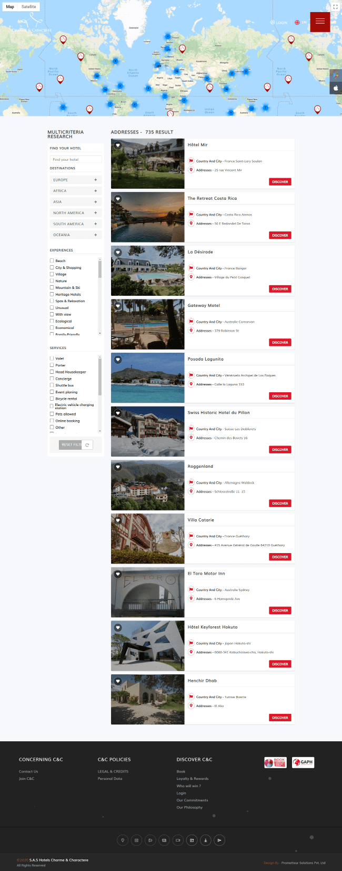Click the reset filter refresh icon
This screenshot has height=871, width=342.
[x=87, y=445]
